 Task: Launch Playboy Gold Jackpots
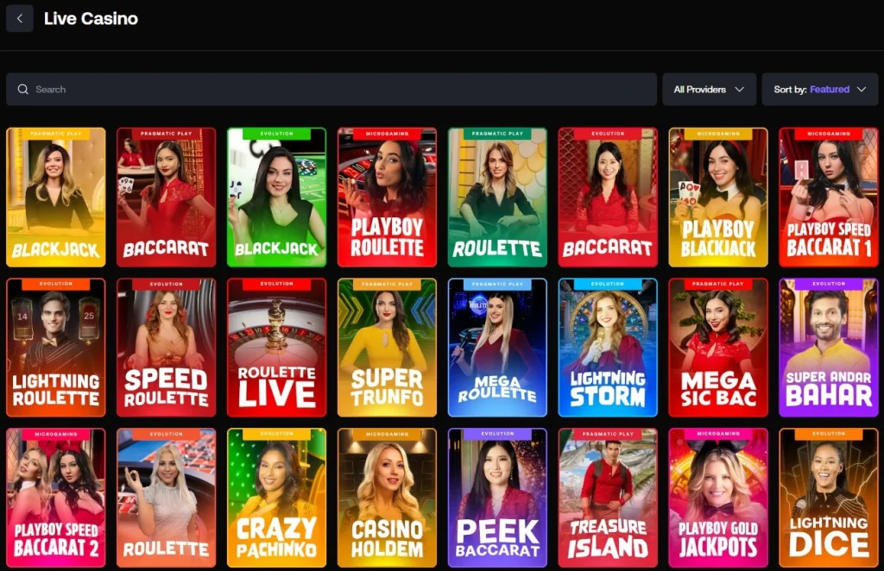718,498
